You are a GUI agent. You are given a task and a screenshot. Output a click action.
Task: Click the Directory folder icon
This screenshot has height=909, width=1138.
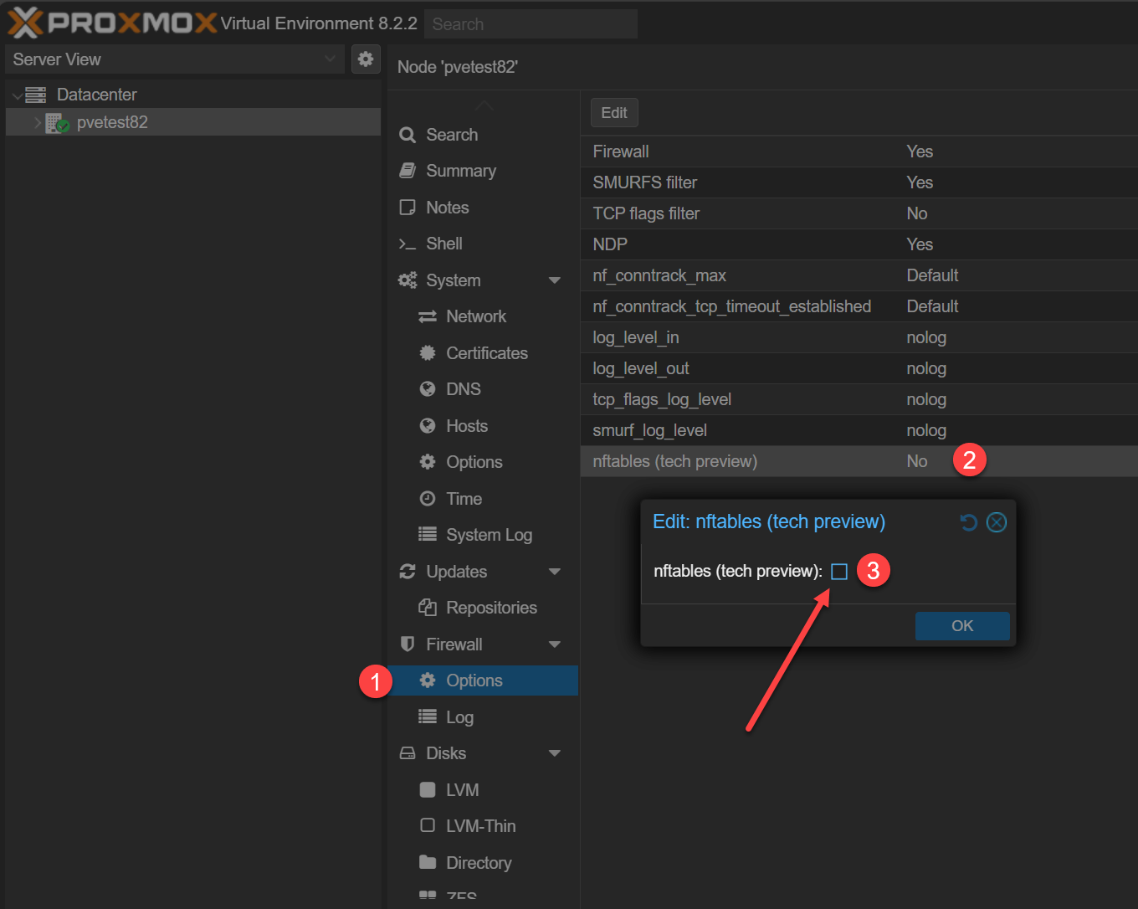(x=428, y=863)
